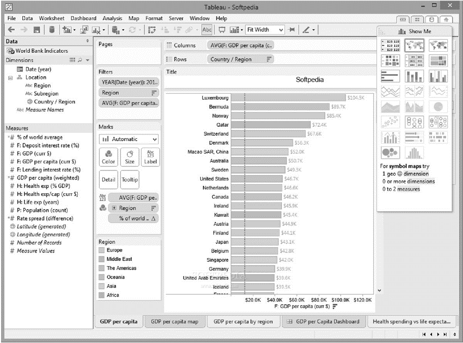
Task: Select the packed bubbles chart in Show Me
Action: 390,152
